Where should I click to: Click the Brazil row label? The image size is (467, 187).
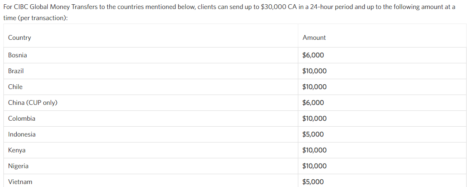[x=16, y=71]
